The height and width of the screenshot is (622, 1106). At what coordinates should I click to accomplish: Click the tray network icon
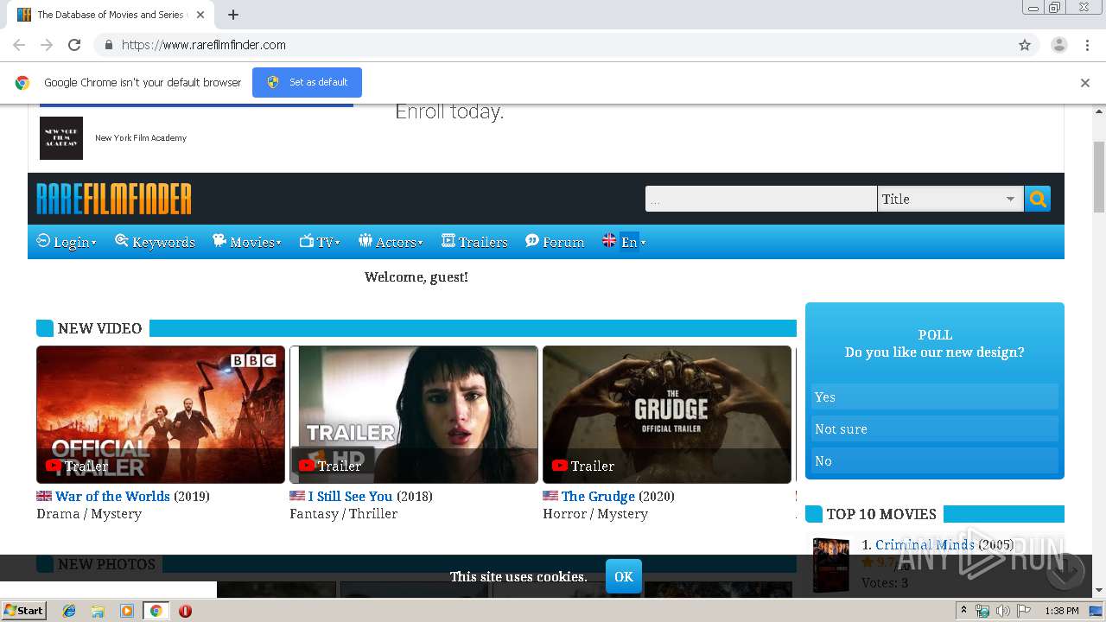tap(983, 611)
